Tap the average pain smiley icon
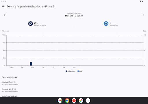 106,24
